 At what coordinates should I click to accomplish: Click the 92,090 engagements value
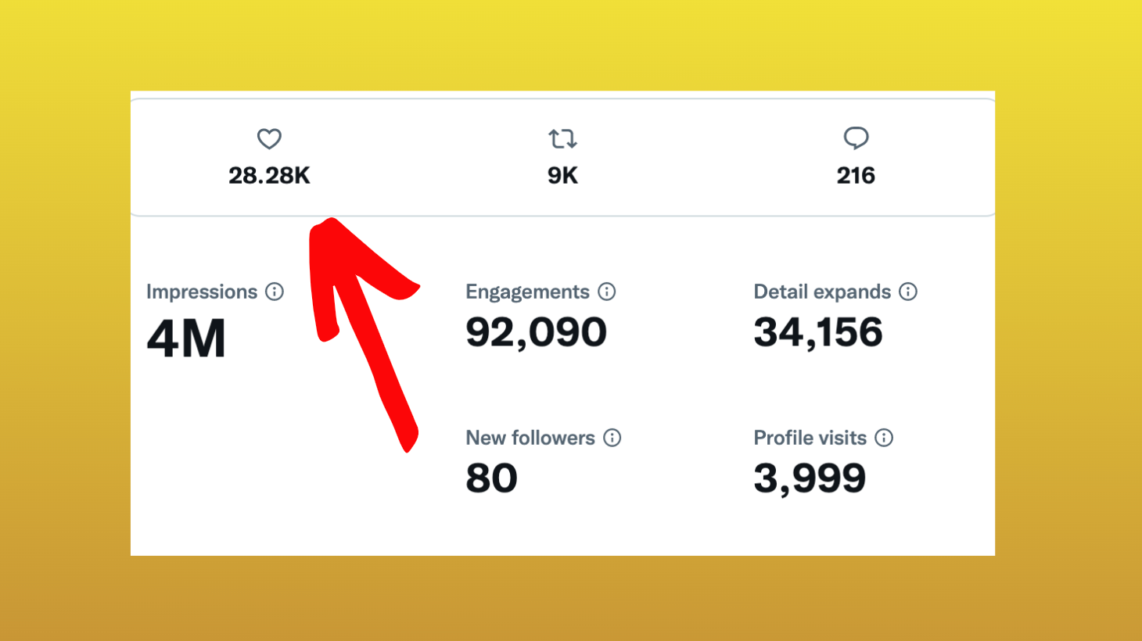536,332
